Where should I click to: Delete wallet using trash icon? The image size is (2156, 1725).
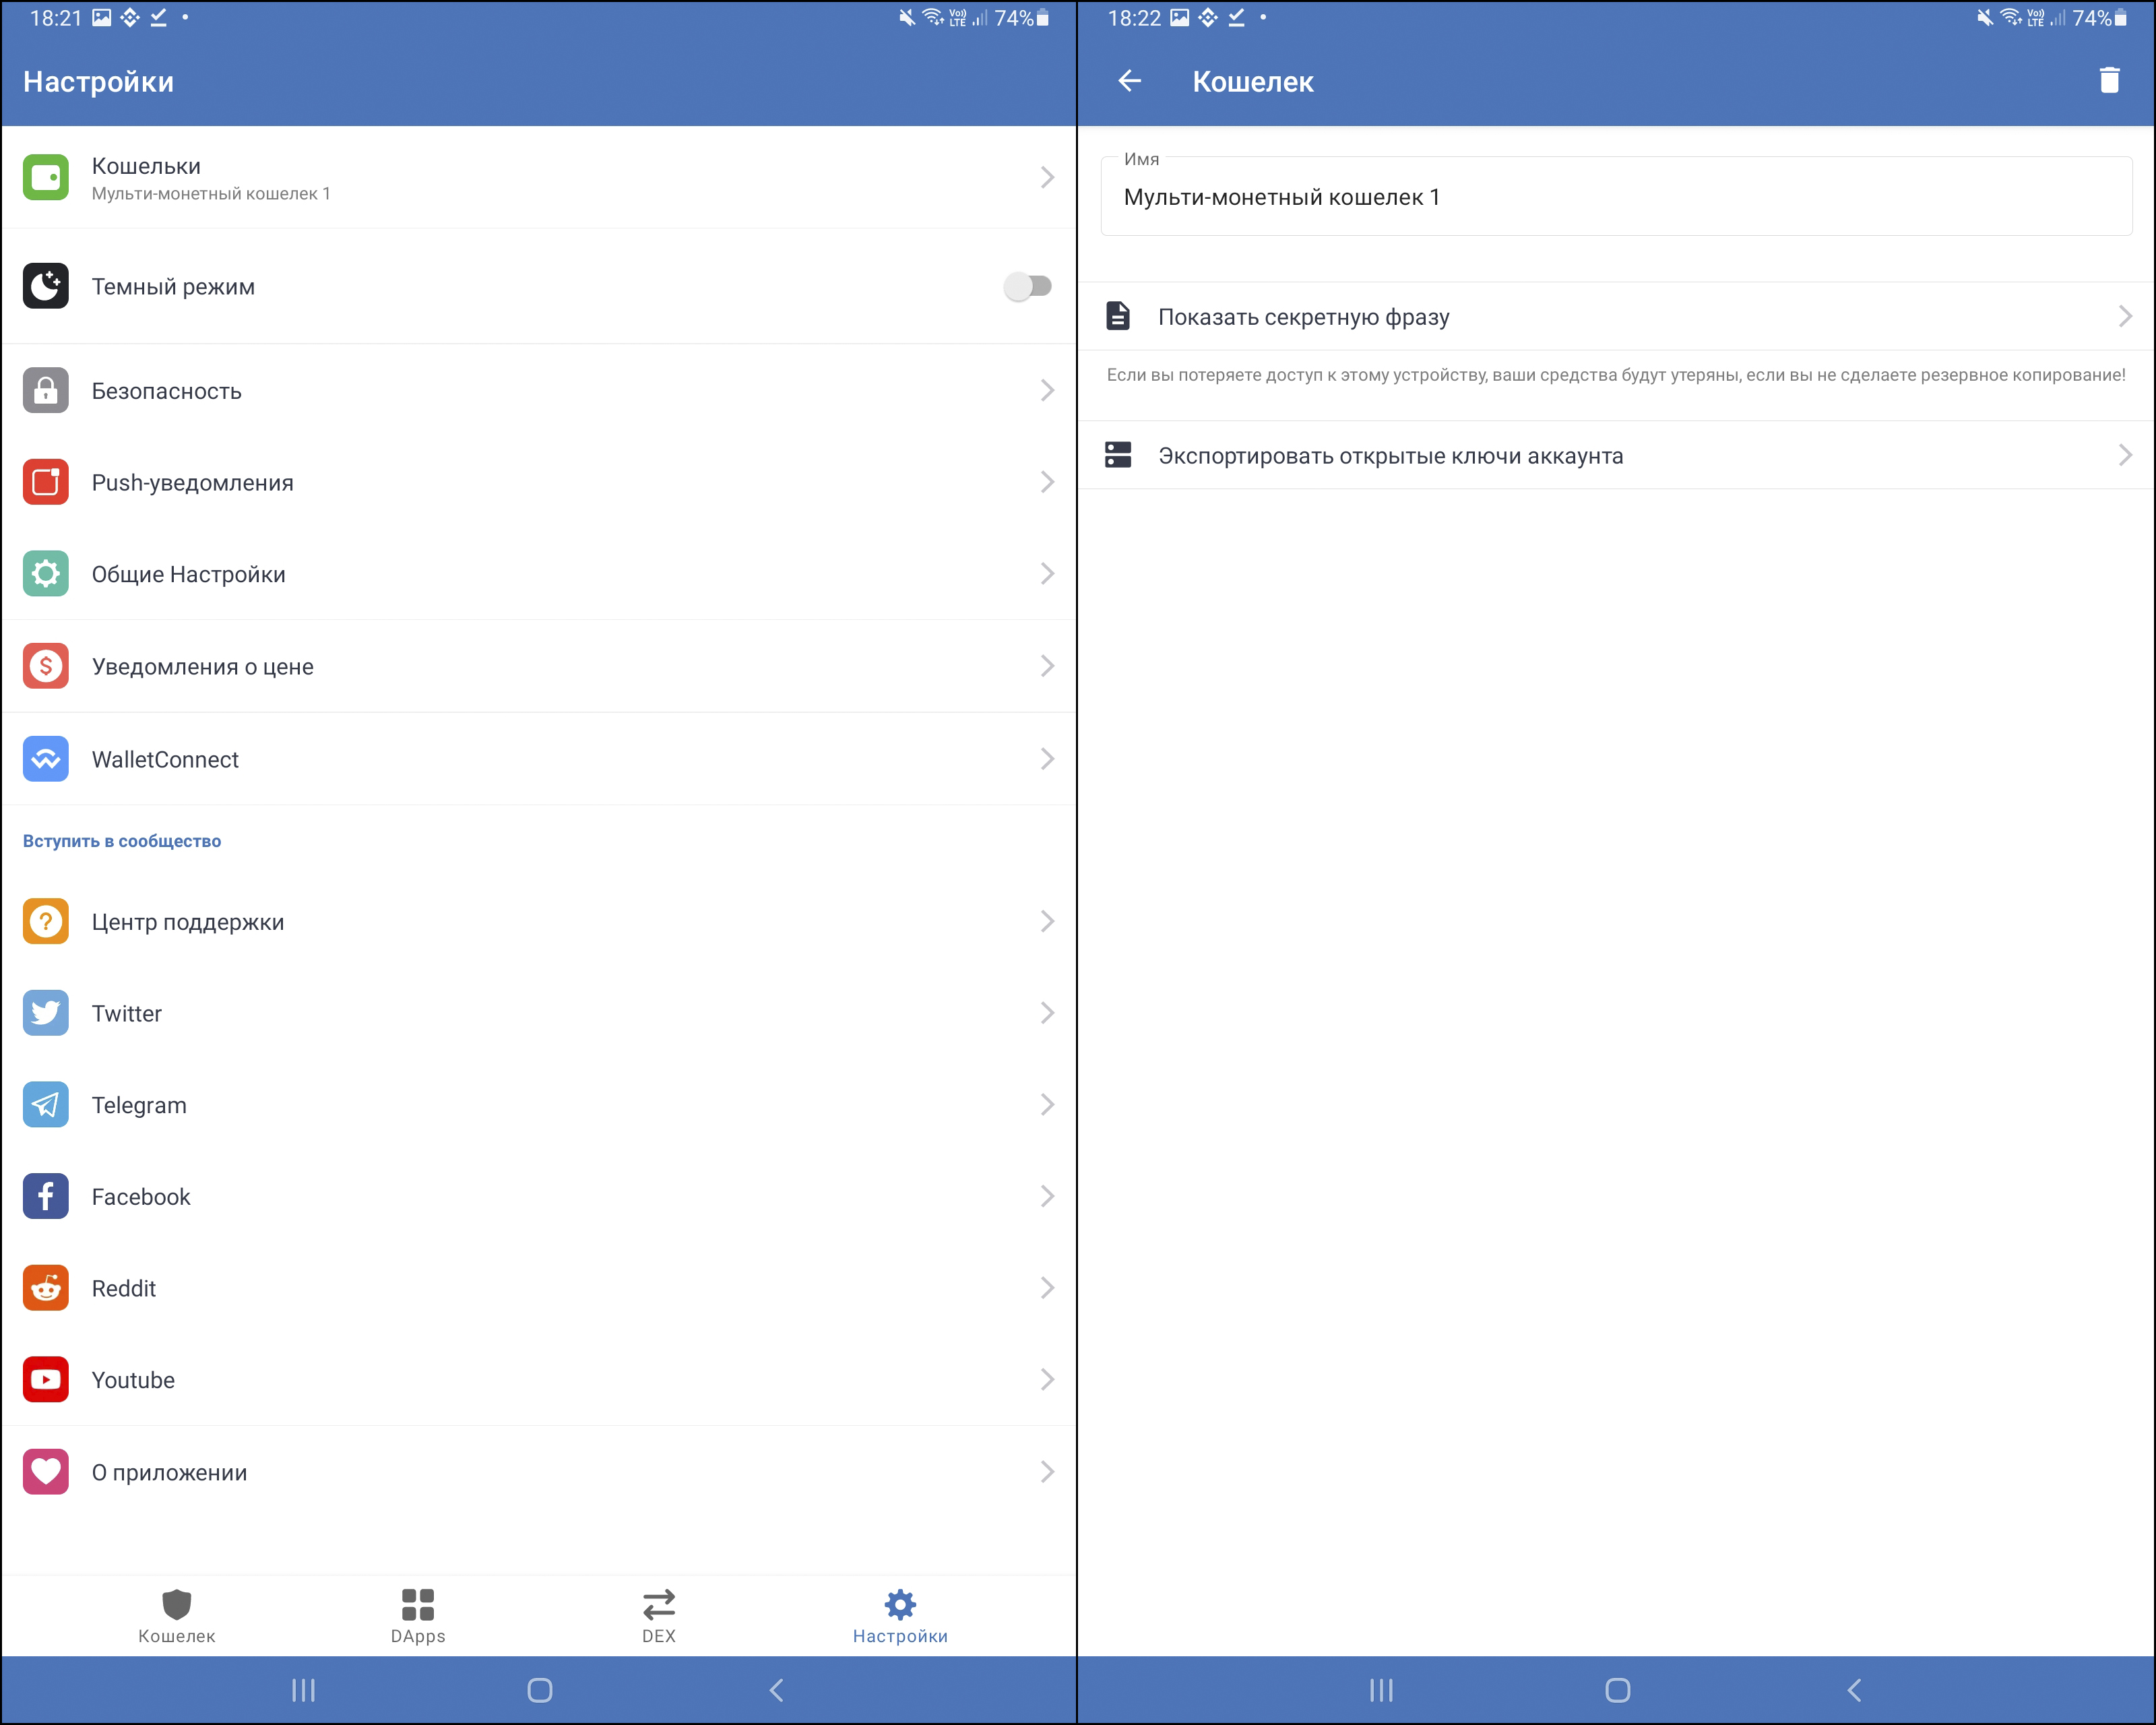2109,80
